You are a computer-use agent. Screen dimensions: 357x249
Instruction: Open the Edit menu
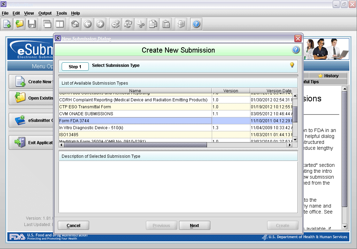click(16, 13)
